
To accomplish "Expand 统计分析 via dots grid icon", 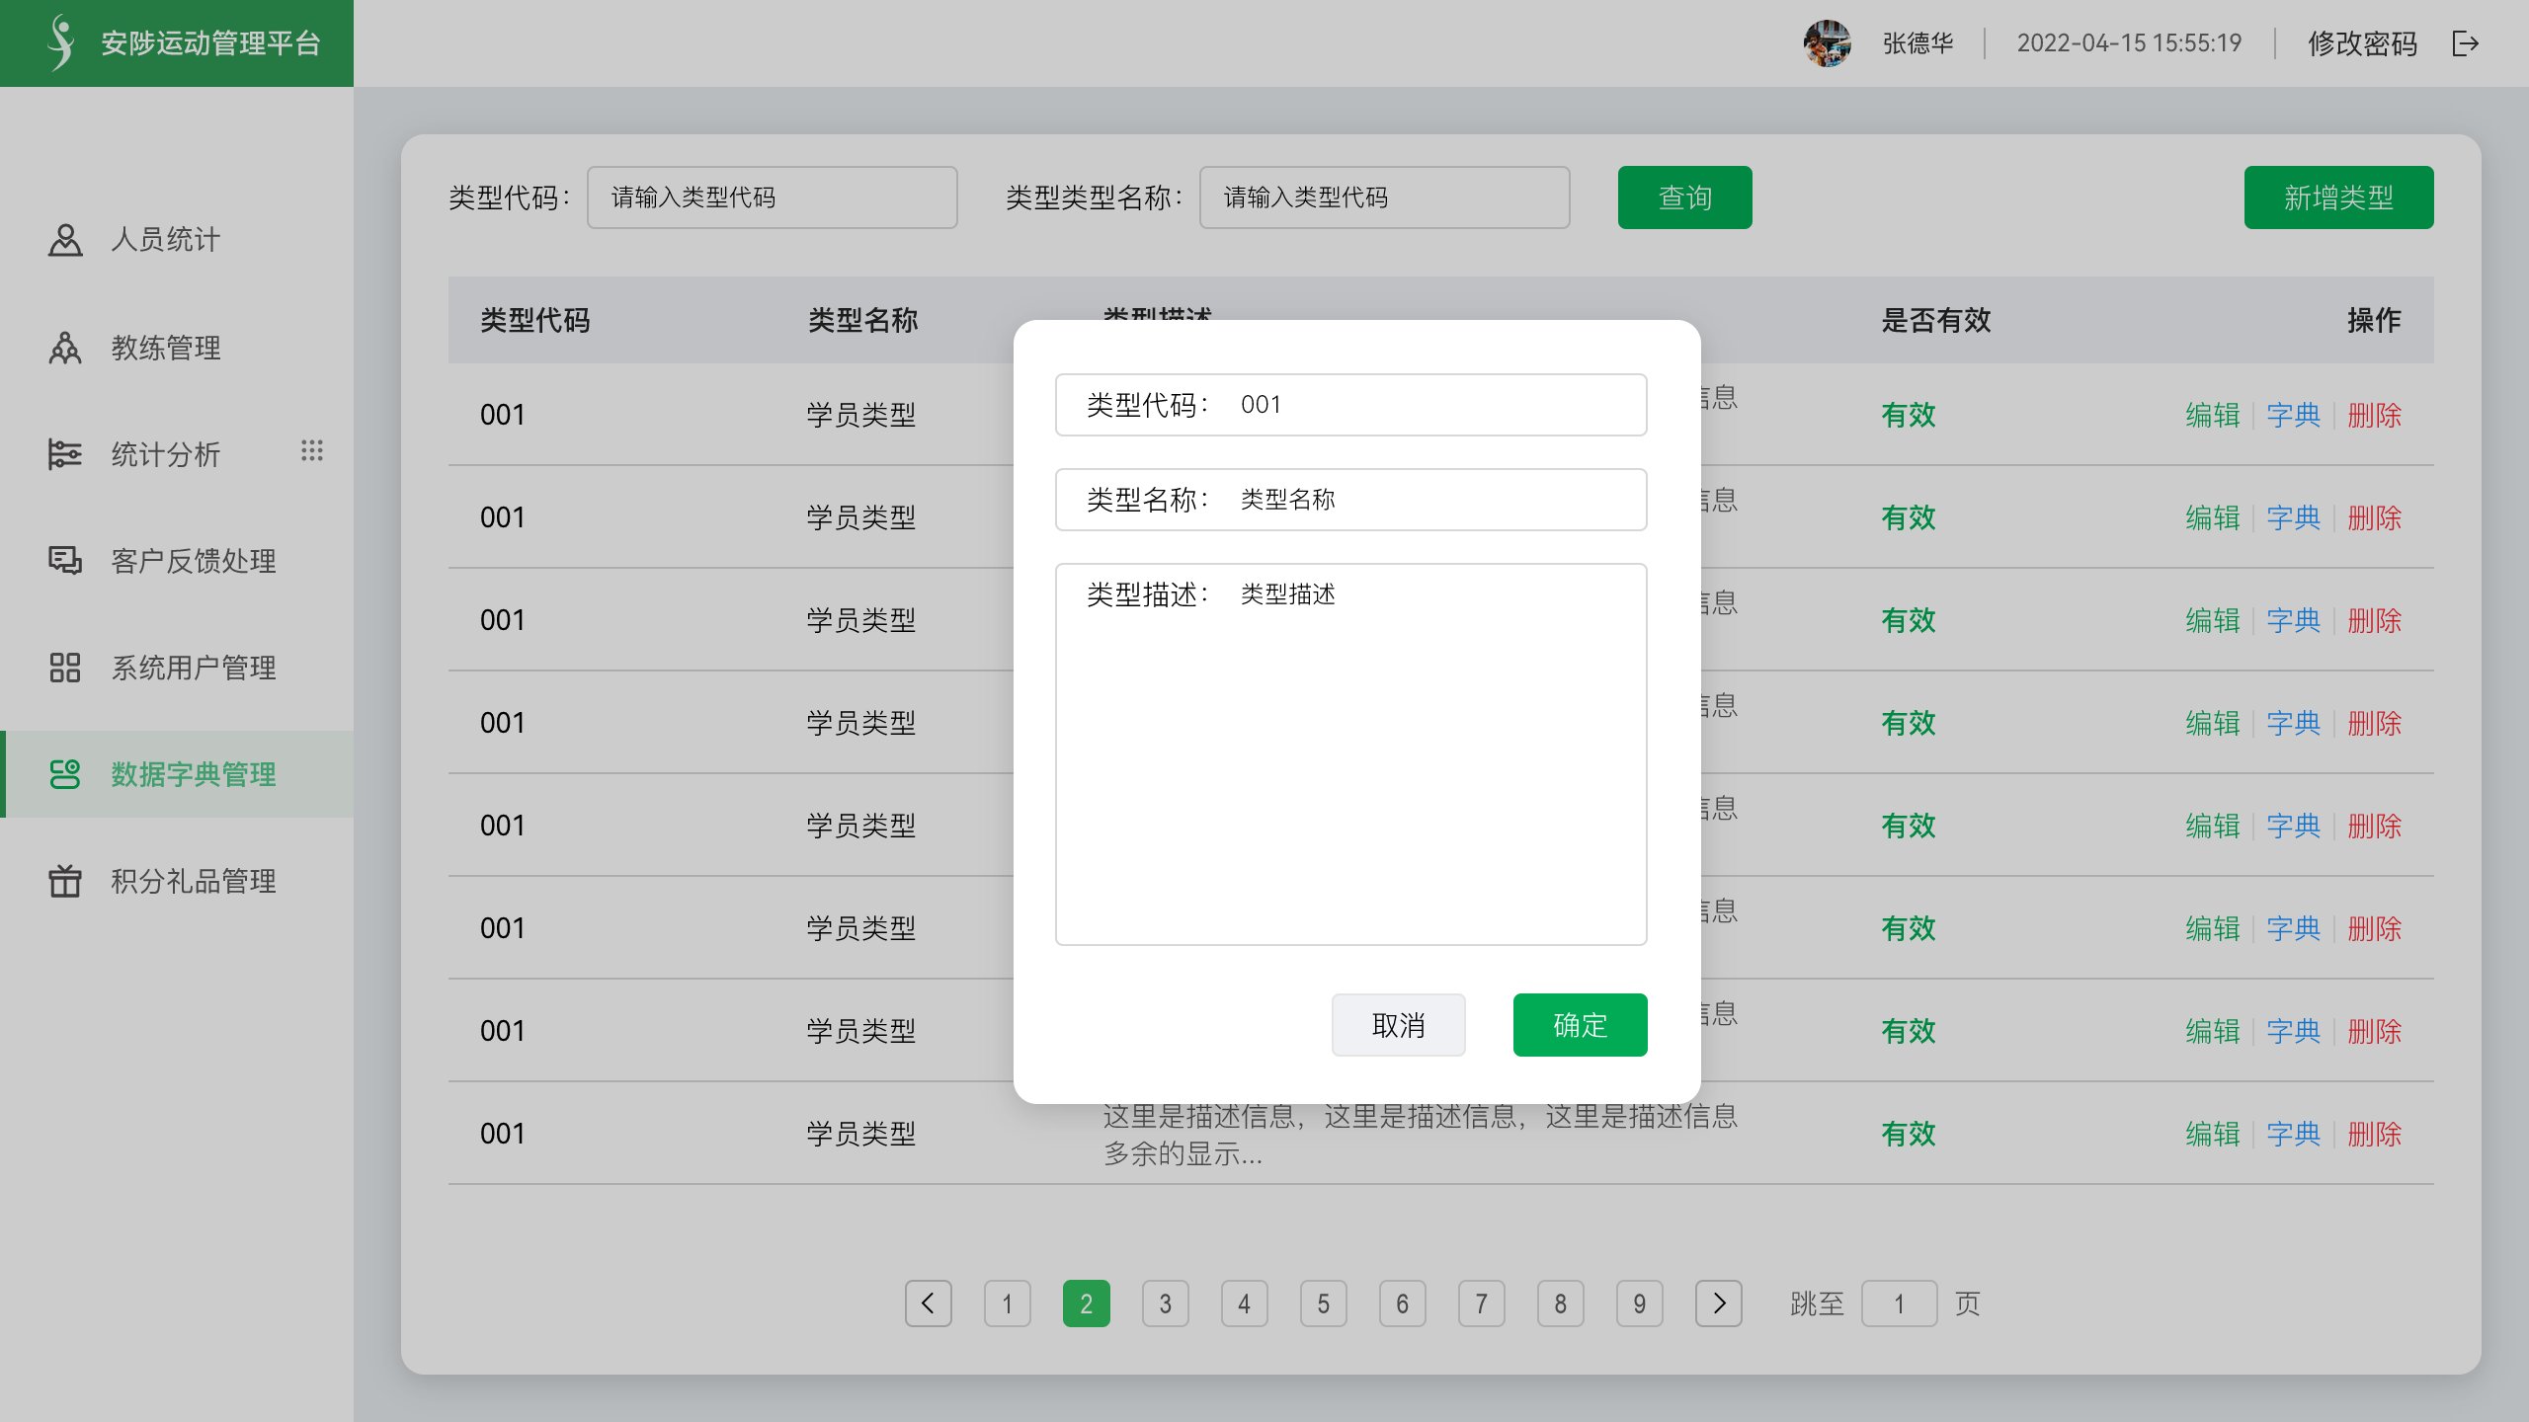I will (312, 451).
